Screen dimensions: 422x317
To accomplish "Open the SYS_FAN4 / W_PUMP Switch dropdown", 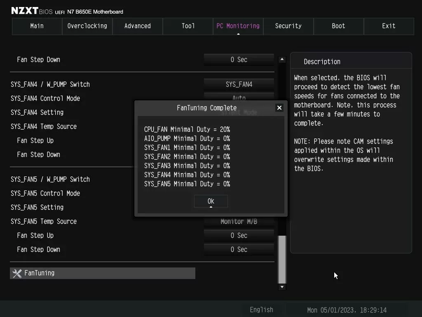I will pos(239,84).
